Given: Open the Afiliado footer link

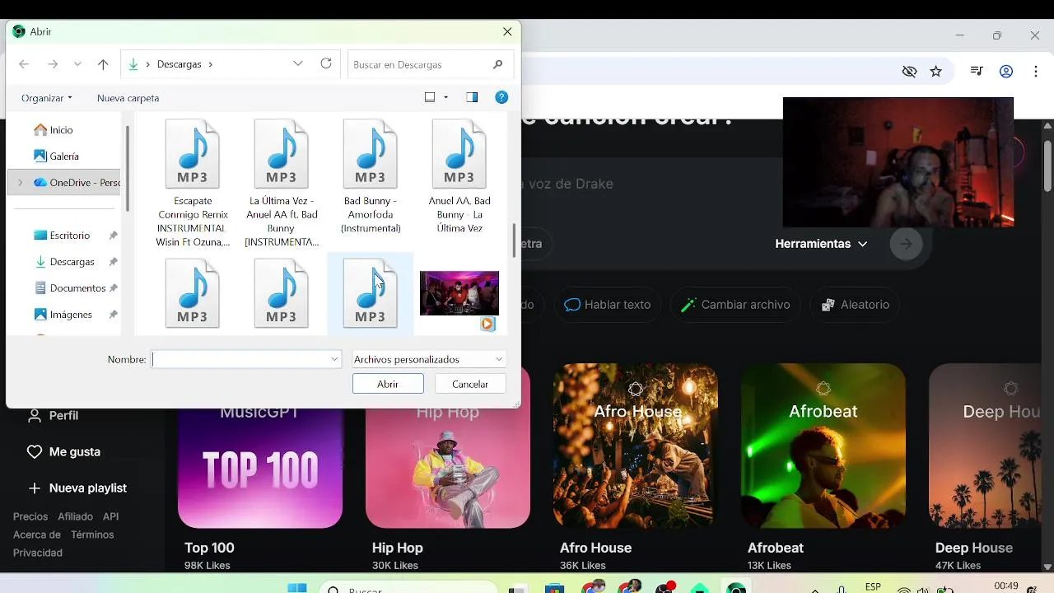Looking at the screenshot, I should pos(76,516).
